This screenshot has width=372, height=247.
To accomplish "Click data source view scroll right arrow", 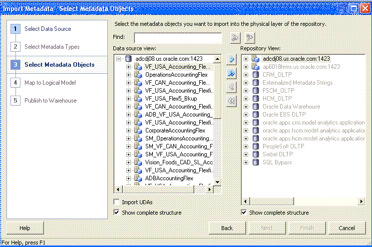I will tap(209, 189).
